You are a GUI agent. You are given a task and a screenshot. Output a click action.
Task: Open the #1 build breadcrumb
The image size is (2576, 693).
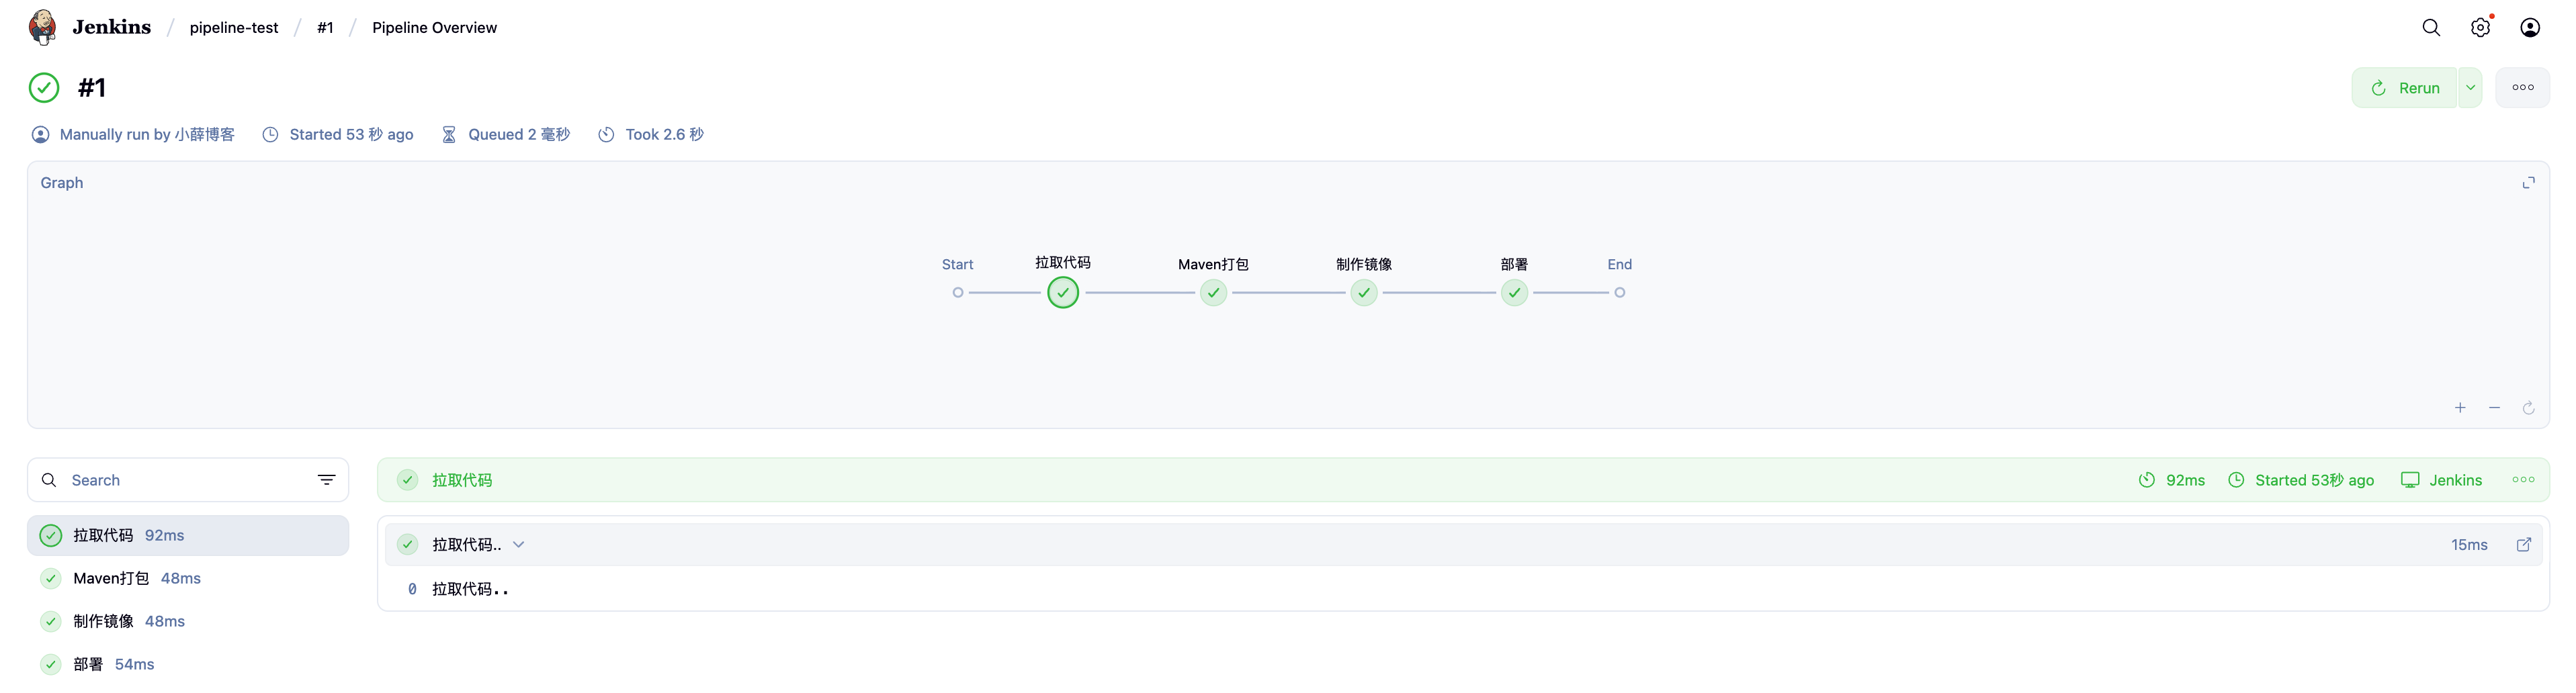(325, 28)
